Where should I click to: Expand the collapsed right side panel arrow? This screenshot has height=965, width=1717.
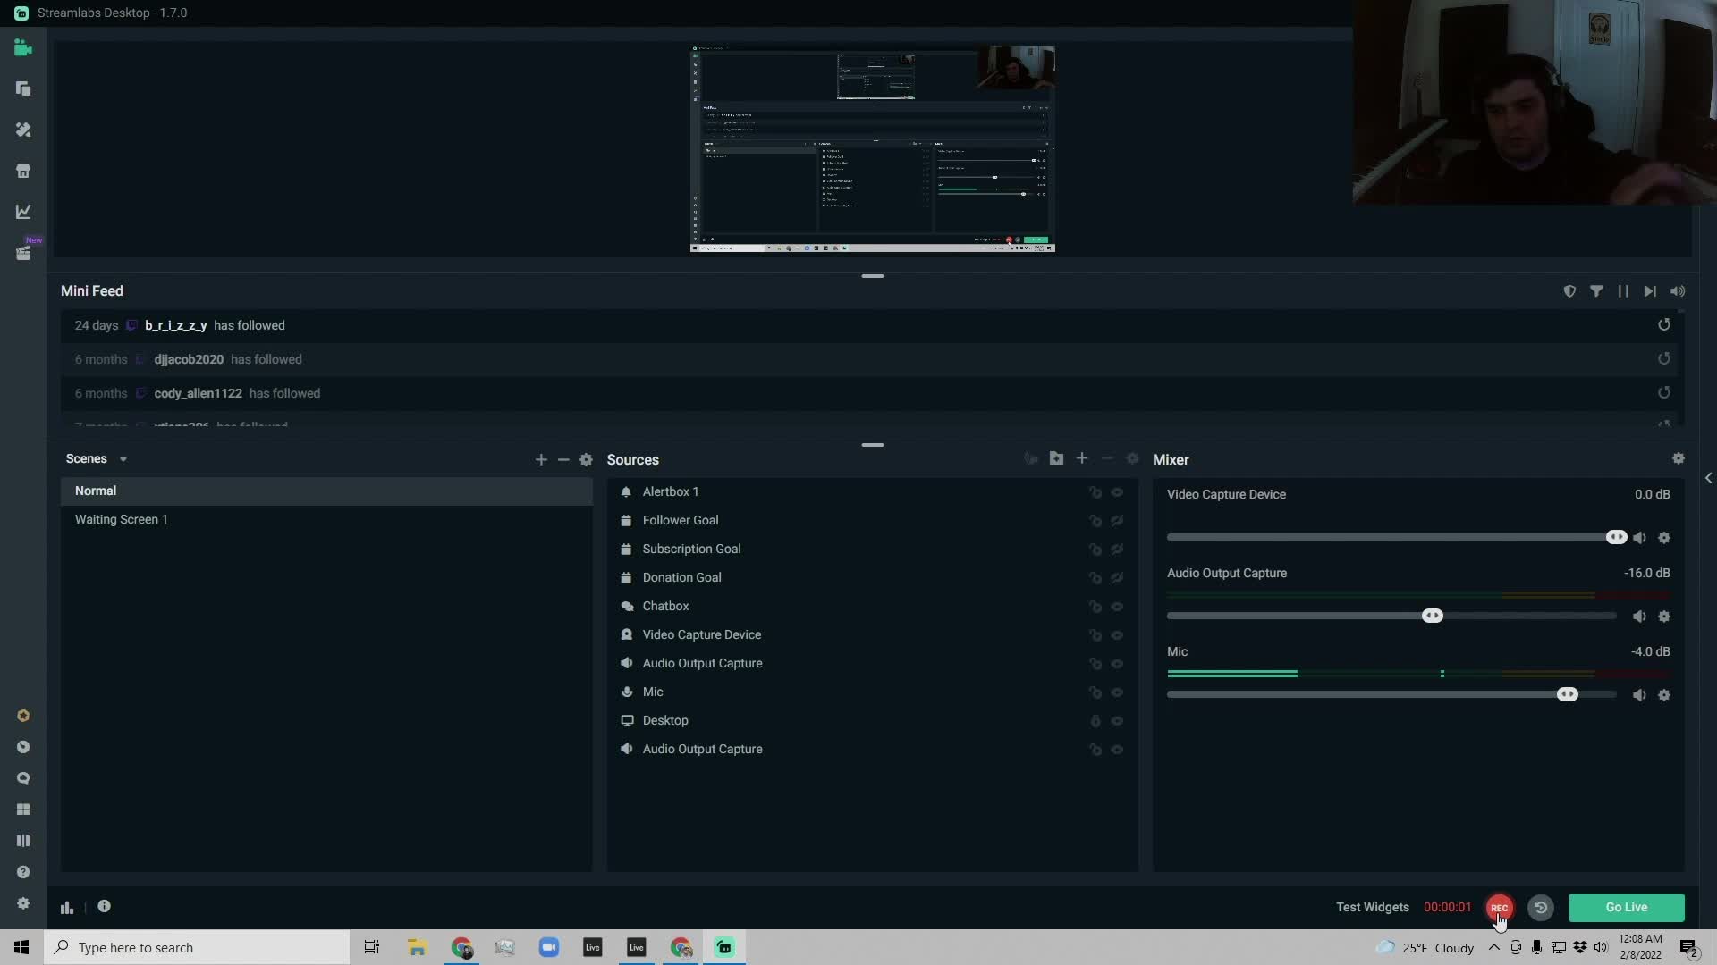point(1708,478)
